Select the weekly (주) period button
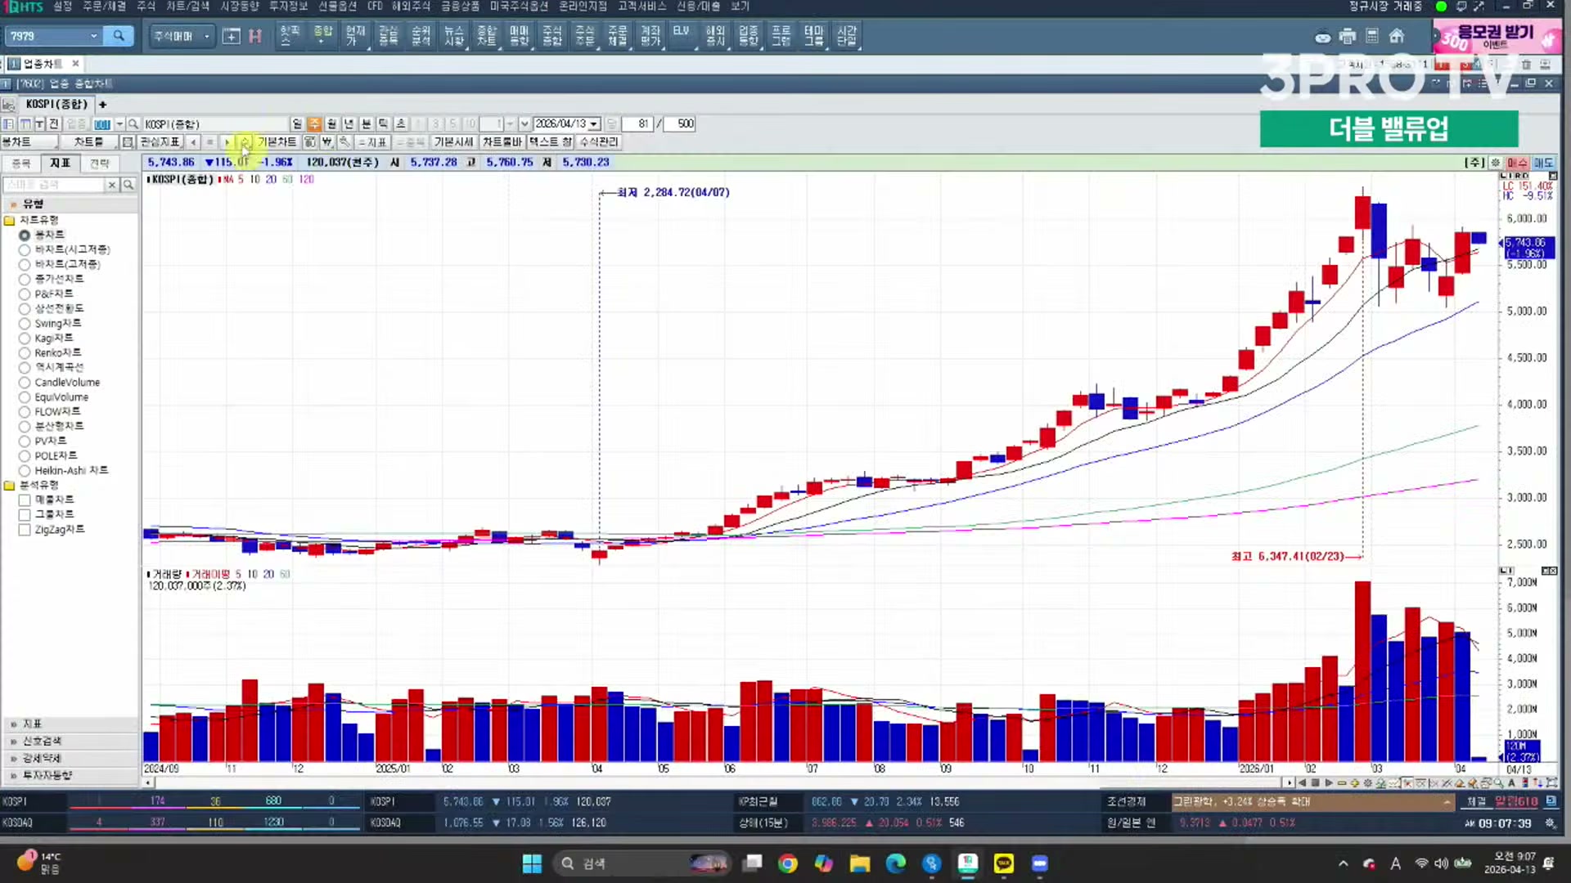This screenshot has height=883, width=1571. point(314,124)
